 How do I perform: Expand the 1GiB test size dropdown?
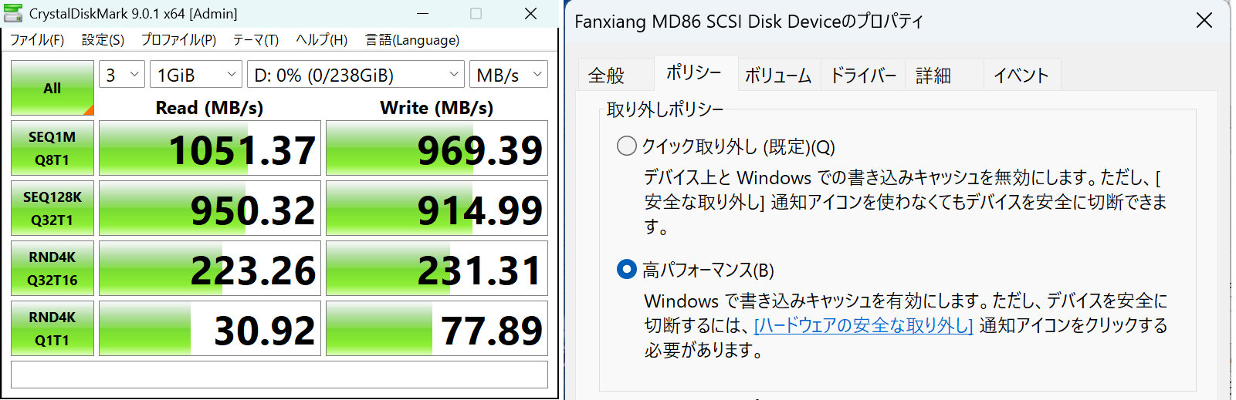coord(196,75)
